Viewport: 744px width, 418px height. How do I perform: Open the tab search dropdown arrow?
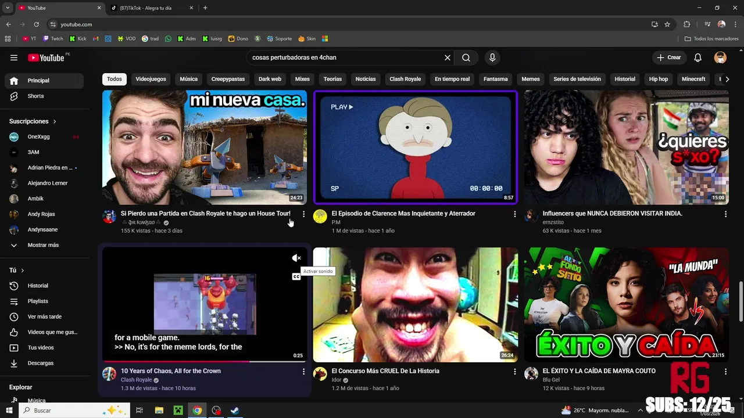[x=8, y=8]
